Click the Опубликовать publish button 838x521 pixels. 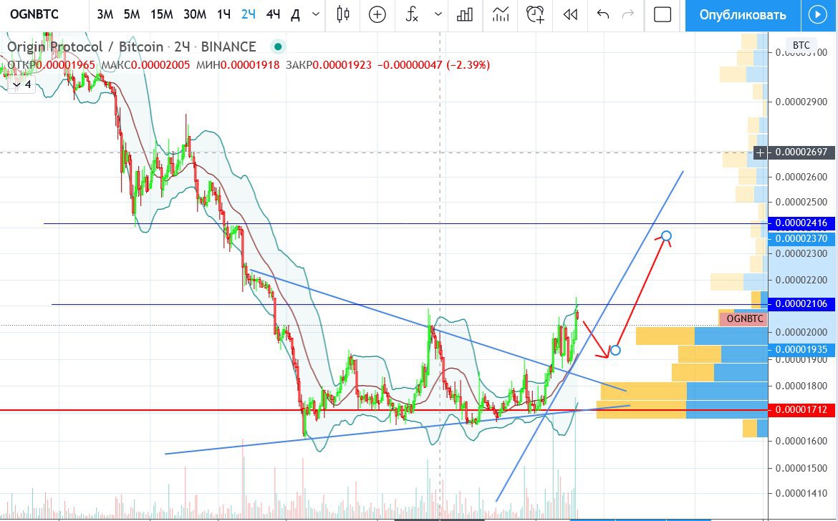pyautogui.click(x=743, y=15)
